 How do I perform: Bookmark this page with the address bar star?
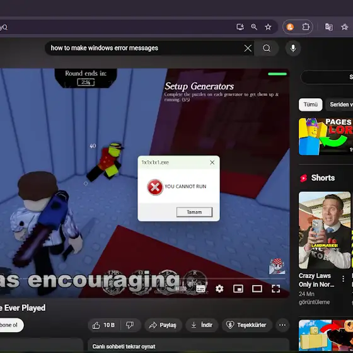268,27
